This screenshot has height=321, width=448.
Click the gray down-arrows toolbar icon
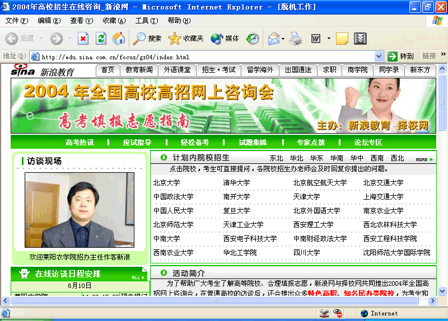(360, 39)
